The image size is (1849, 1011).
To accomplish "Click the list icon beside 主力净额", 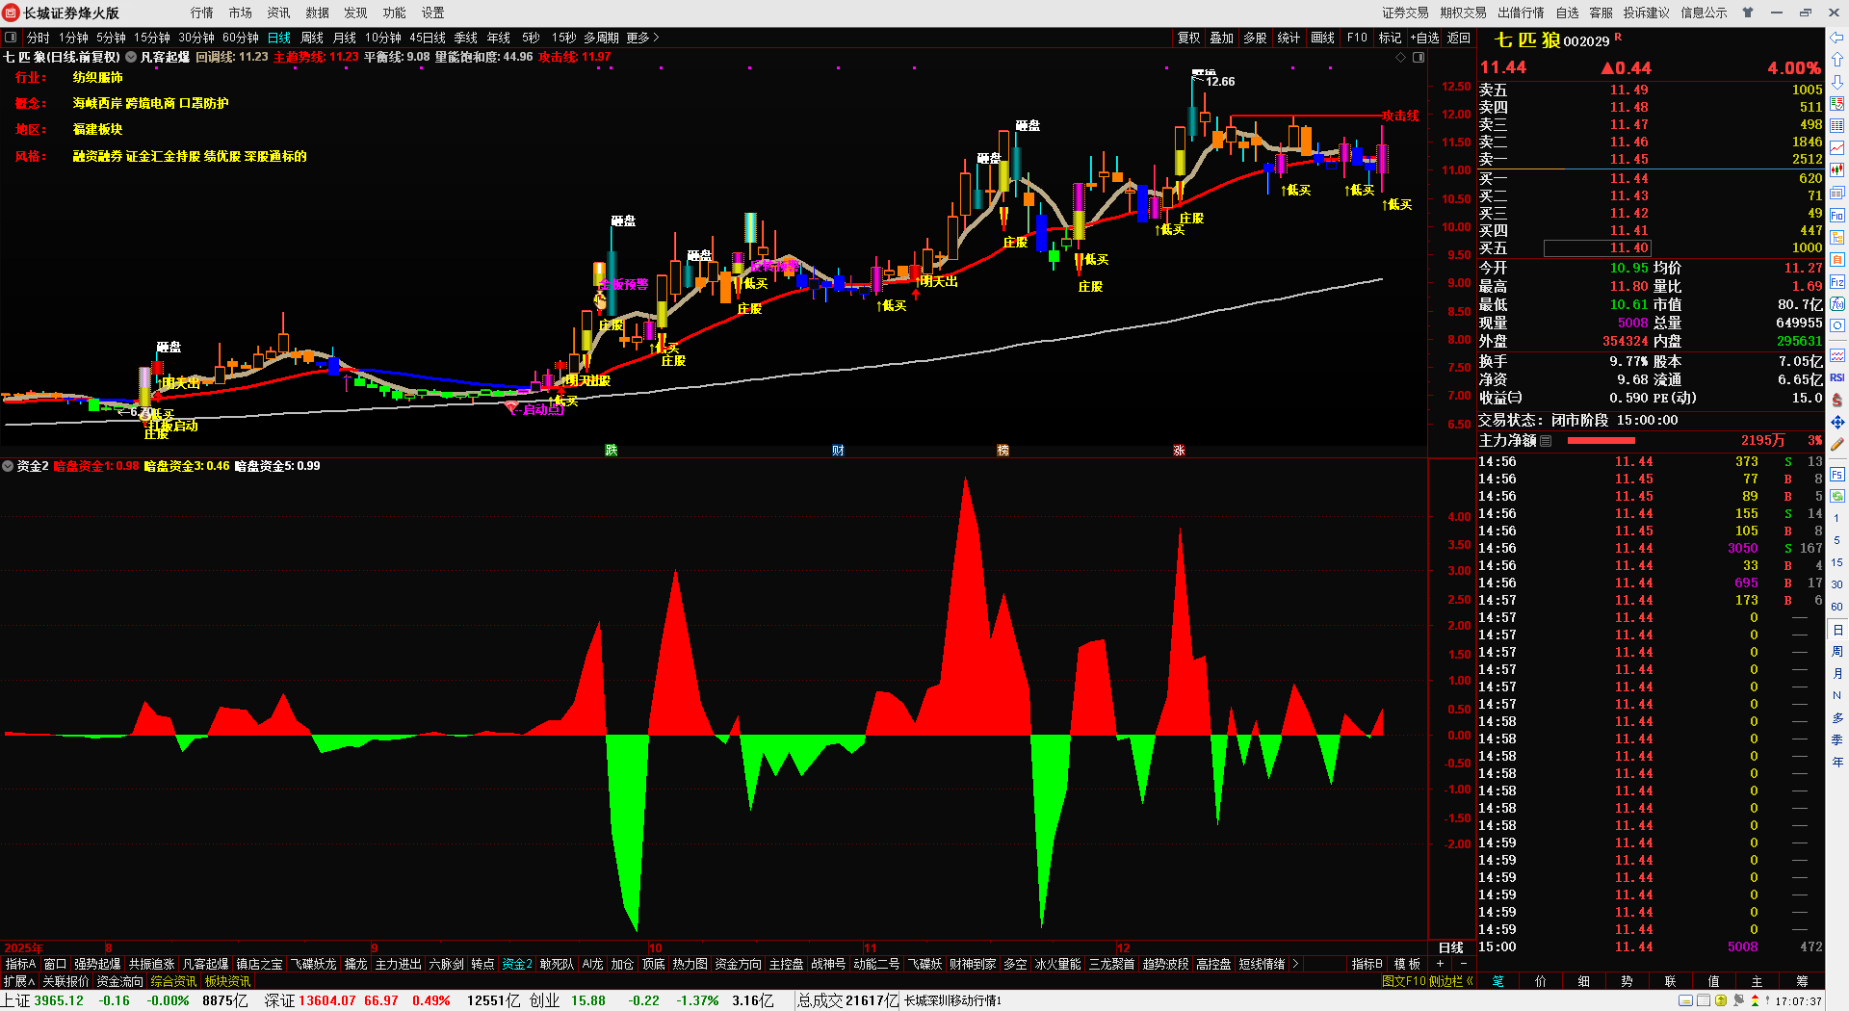I will 1547,441.
